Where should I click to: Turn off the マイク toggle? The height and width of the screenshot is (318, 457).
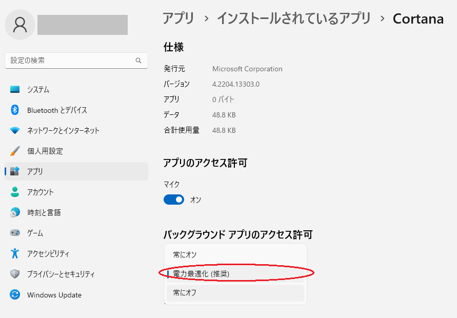coord(174,200)
